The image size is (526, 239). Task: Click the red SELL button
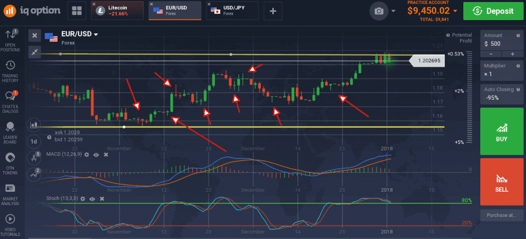(502, 181)
